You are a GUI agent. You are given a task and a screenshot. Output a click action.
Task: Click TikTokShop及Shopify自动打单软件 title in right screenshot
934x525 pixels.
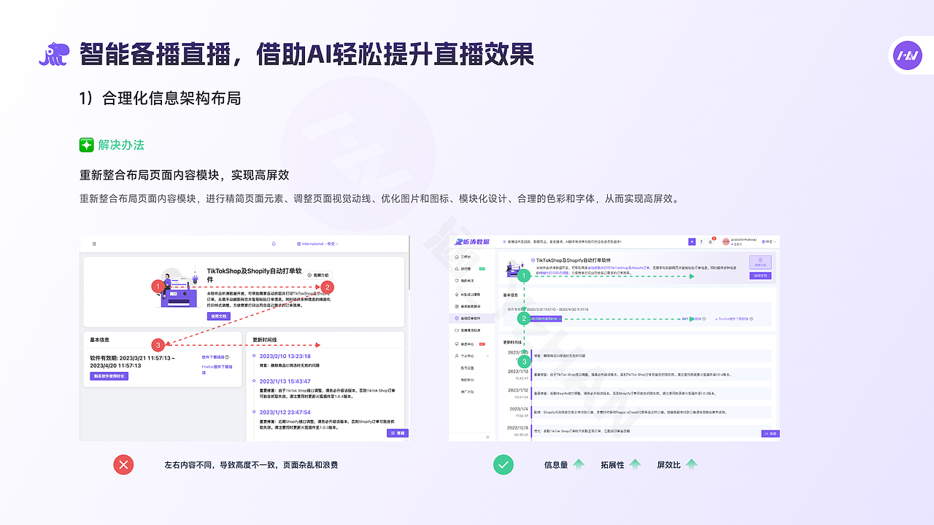[x=573, y=260]
